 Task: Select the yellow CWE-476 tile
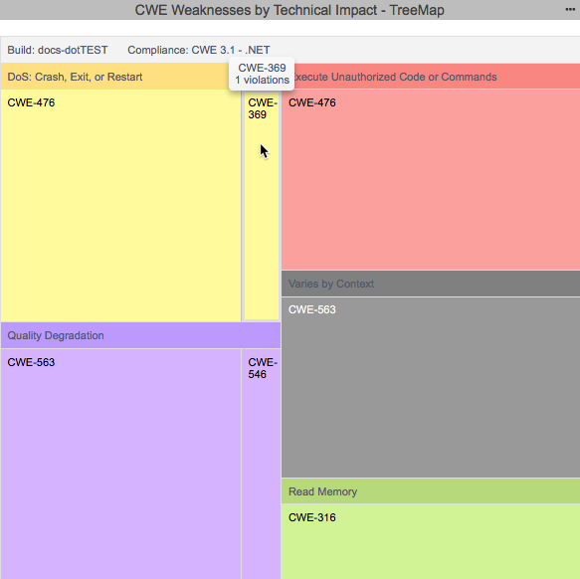click(x=121, y=205)
